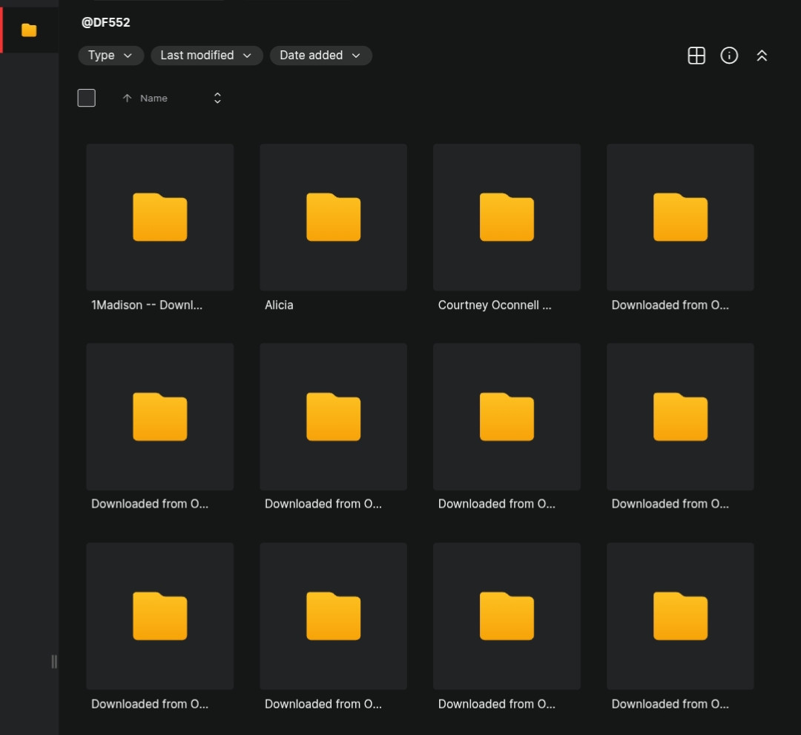Open the sort field up-down chevron selector
This screenshot has width=801, height=735.
tap(217, 98)
